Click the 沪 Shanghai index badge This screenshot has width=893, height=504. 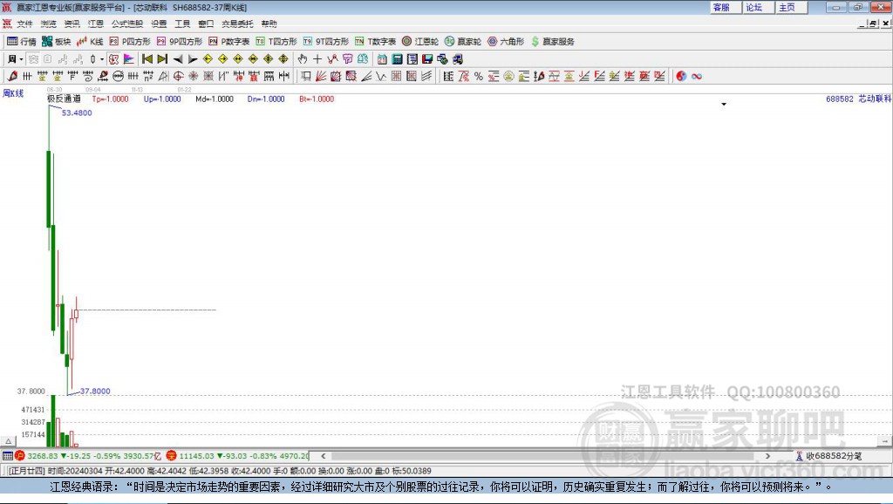click(20, 455)
